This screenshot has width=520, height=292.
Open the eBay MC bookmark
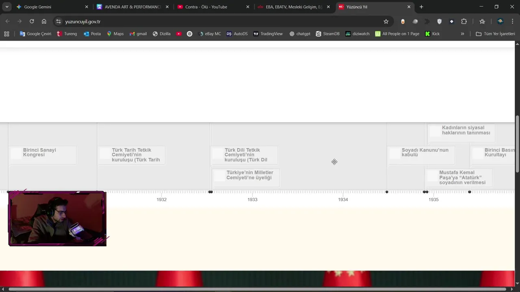click(210, 34)
